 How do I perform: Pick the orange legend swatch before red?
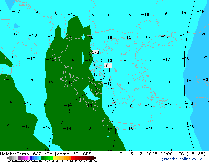70,158
